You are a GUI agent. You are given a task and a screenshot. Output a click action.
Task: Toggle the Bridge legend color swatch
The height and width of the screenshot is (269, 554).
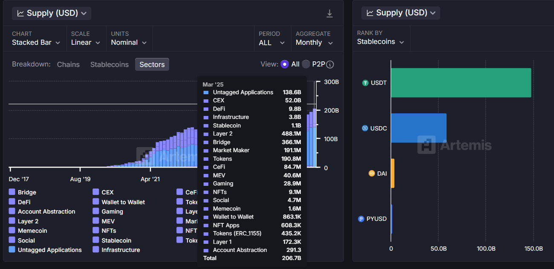(12, 192)
